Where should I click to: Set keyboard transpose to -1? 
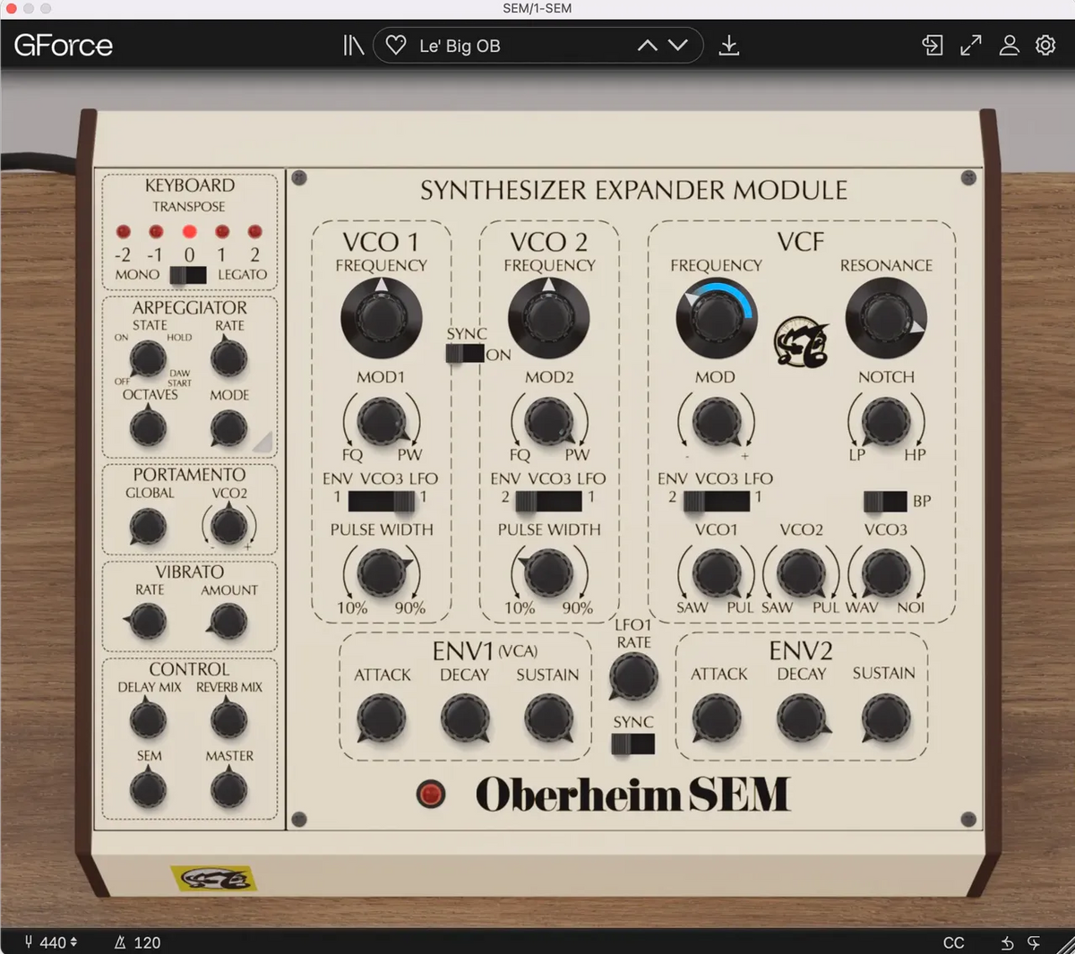[156, 232]
